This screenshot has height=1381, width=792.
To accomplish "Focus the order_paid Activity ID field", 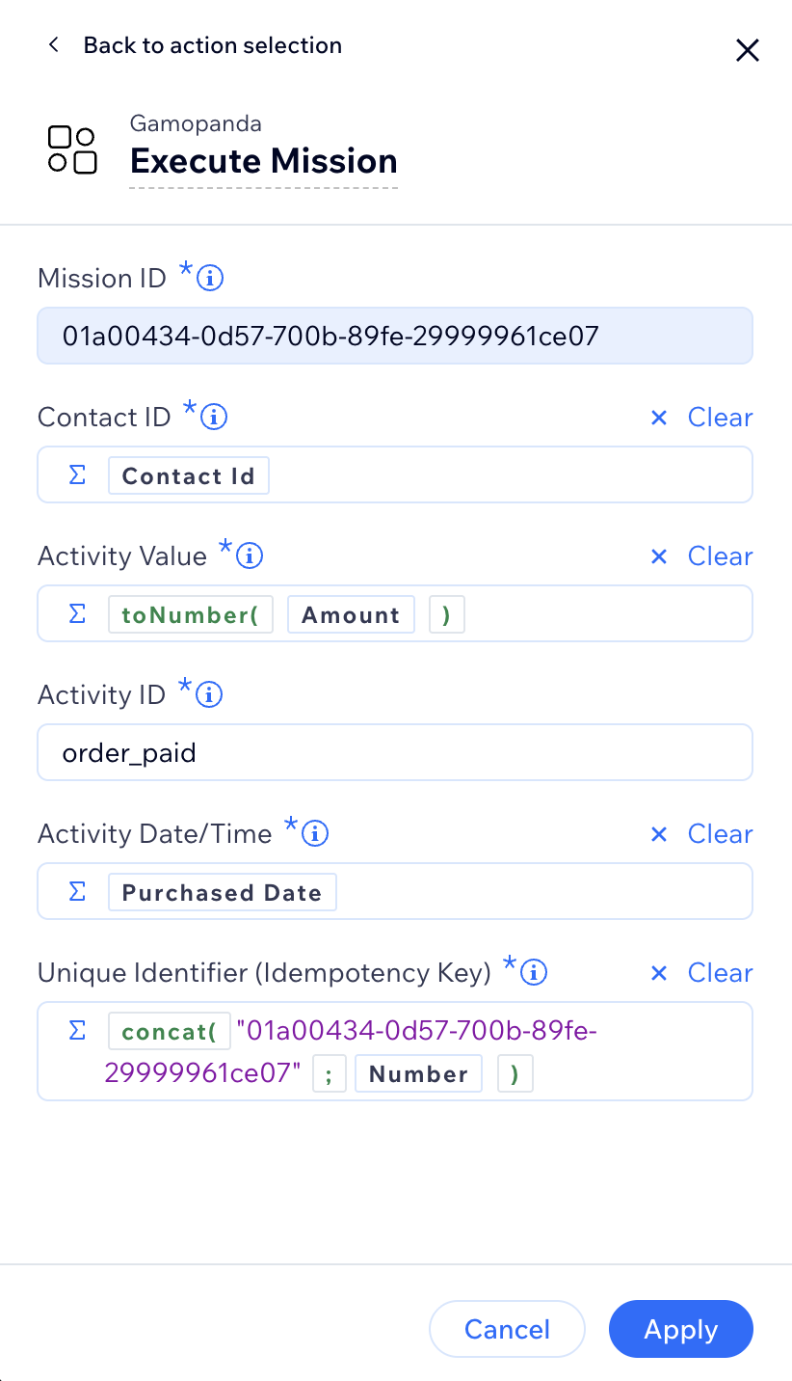I will click(x=395, y=752).
